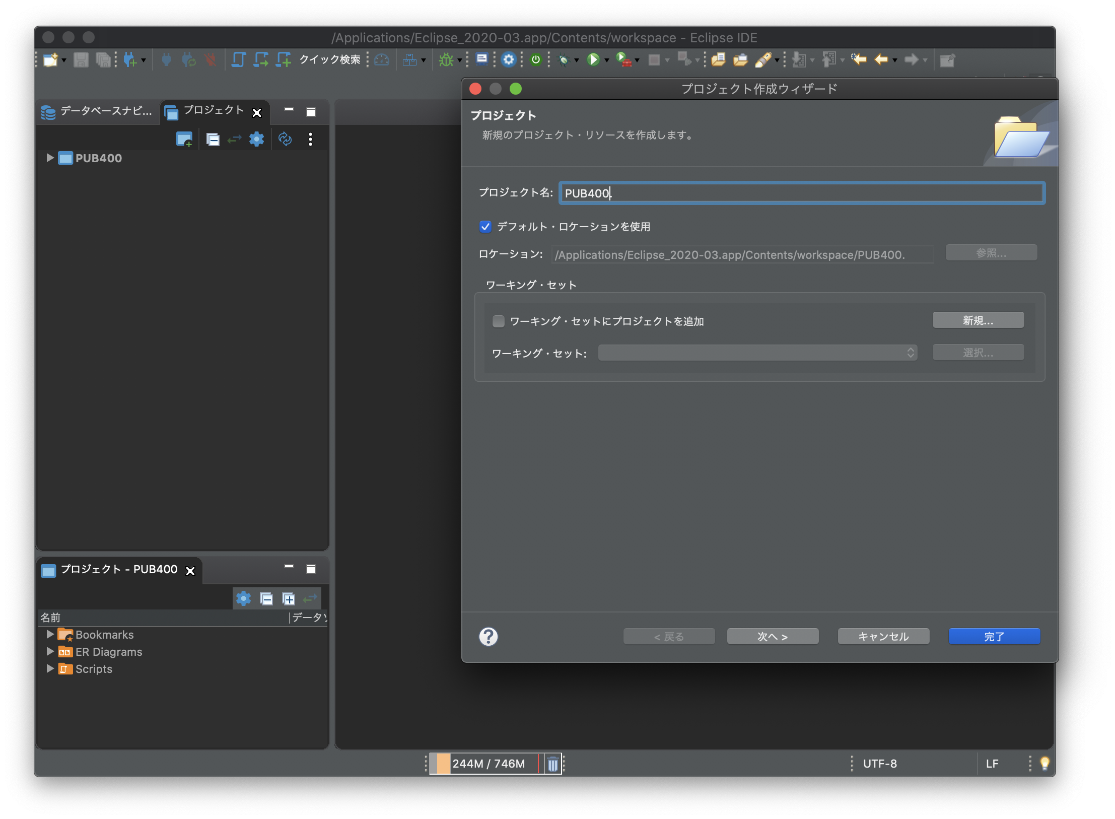
Task: Expand the Bookmarks folder
Action: [x=50, y=635]
